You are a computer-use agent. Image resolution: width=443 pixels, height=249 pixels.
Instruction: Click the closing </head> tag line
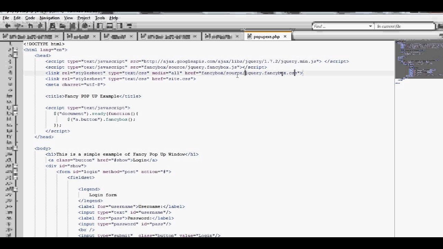pos(44,137)
